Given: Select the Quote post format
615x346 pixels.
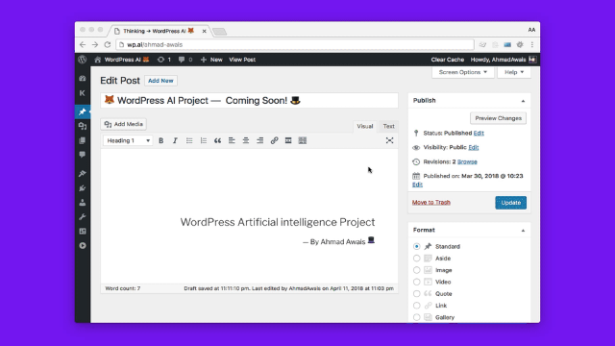Looking at the screenshot, I should click(416, 293).
